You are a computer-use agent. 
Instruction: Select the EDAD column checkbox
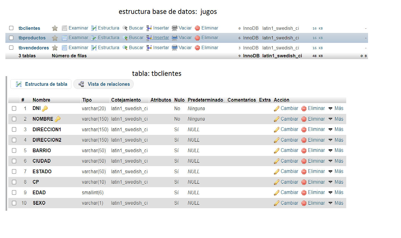pos(14,193)
